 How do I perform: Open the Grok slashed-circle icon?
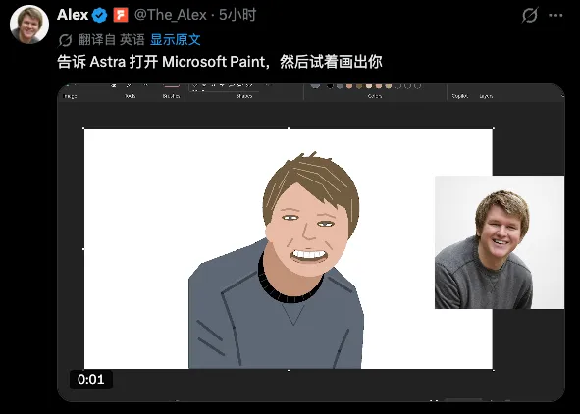(x=529, y=15)
